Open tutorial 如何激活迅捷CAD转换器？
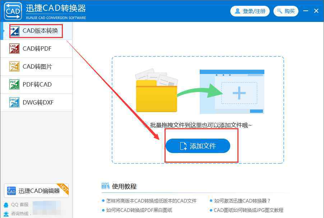This screenshot has height=218, width=324. 242,201
